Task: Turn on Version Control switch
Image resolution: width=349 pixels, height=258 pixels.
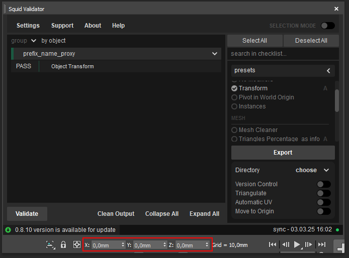Action: [x=324, y=184]
